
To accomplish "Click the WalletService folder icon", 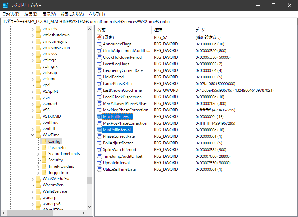I will pyautogui.click(x=38, y=191).
